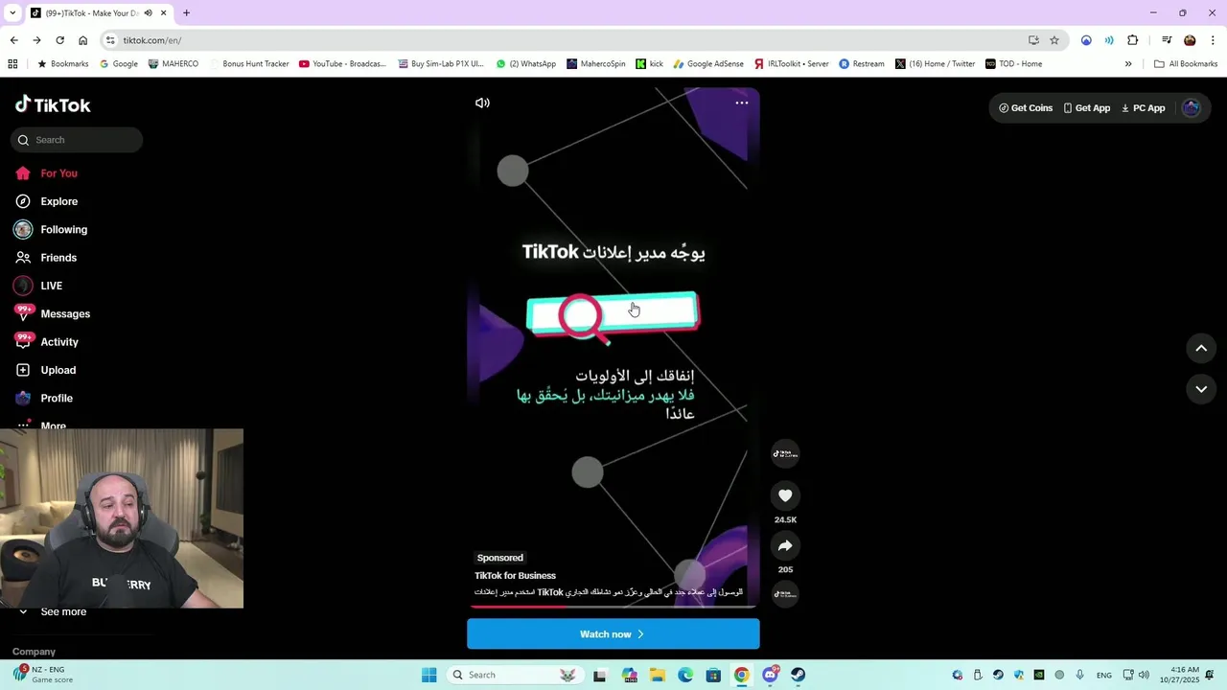The height and width of the screenshot is (690, 1227).
Task: Click the video progress bar
Action: pos(613,607)
